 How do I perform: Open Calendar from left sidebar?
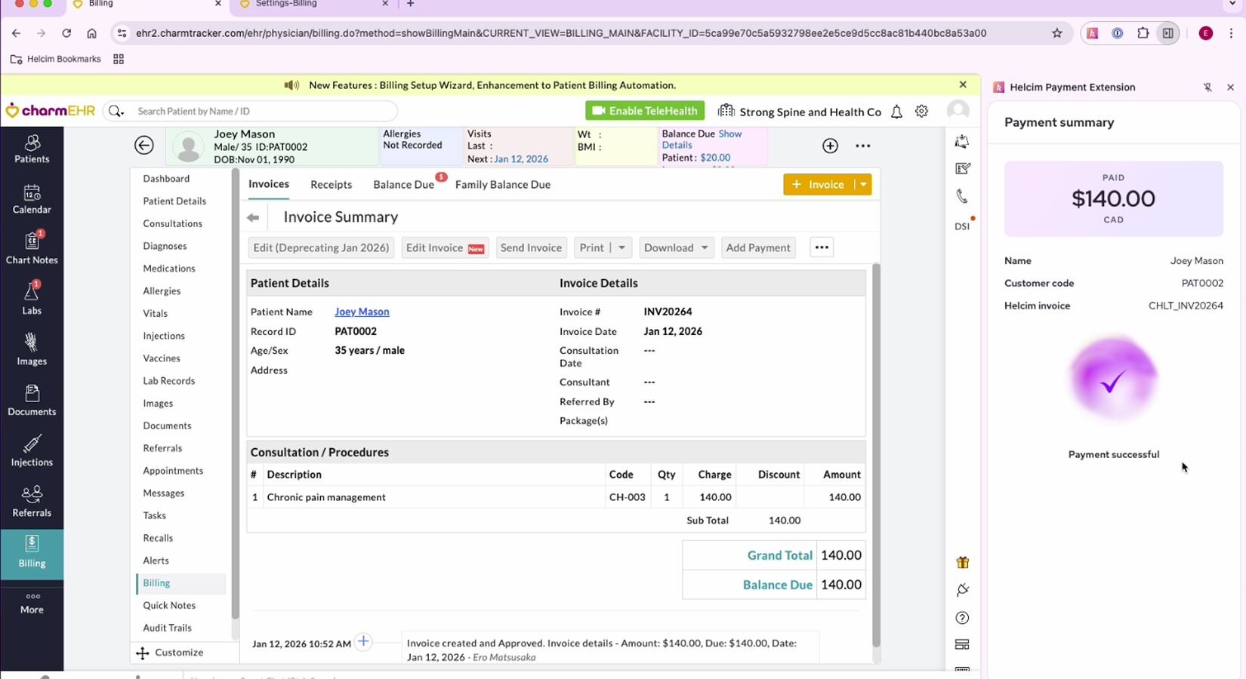coord(32,199)
